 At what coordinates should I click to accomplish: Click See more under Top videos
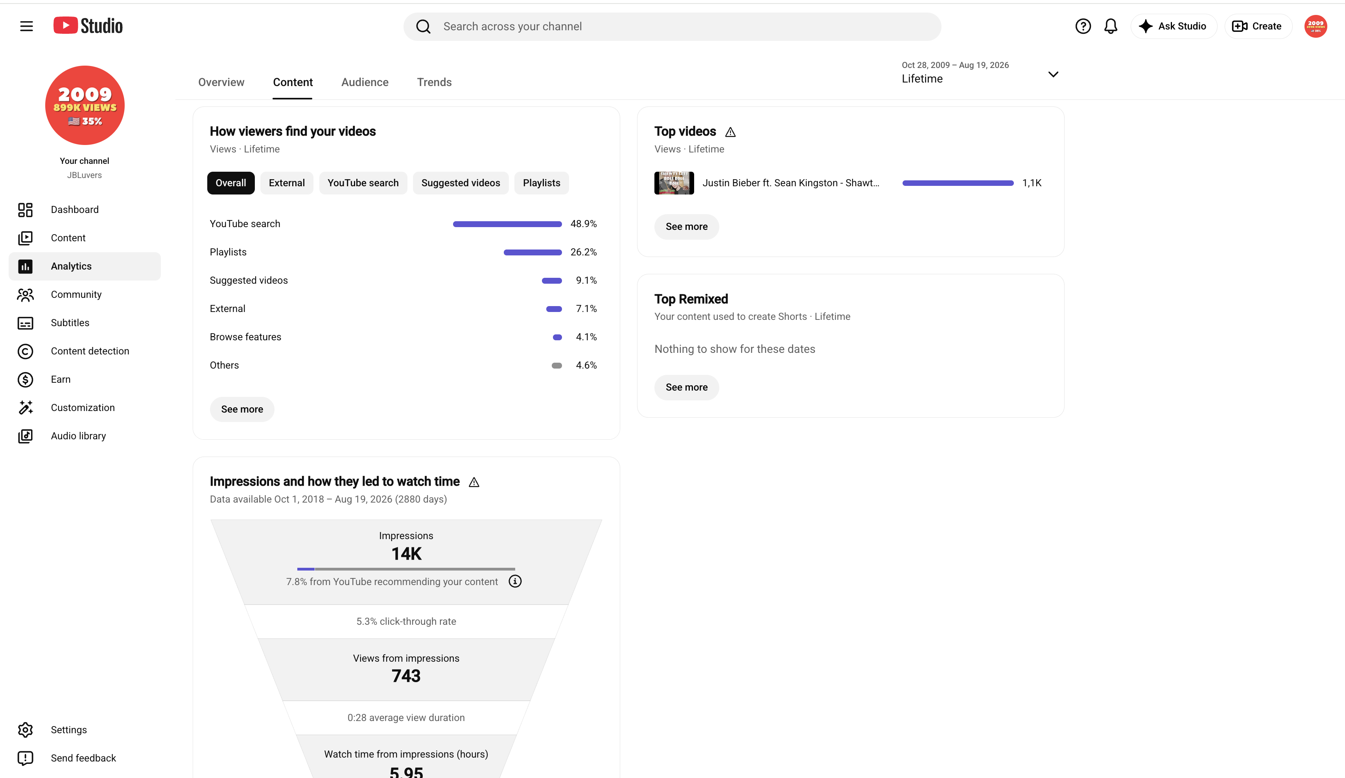point(686,227)
